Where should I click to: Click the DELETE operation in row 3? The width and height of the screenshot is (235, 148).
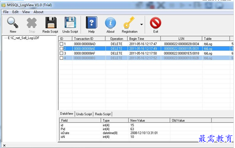tap(116, 53)
